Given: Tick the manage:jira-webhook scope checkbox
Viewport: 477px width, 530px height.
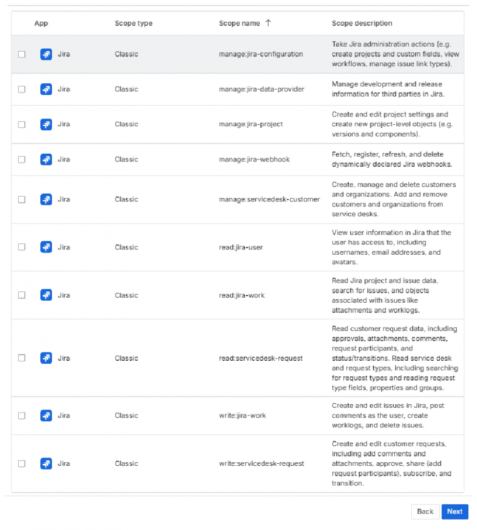Looking at the screenshot, I should [22, 159].
